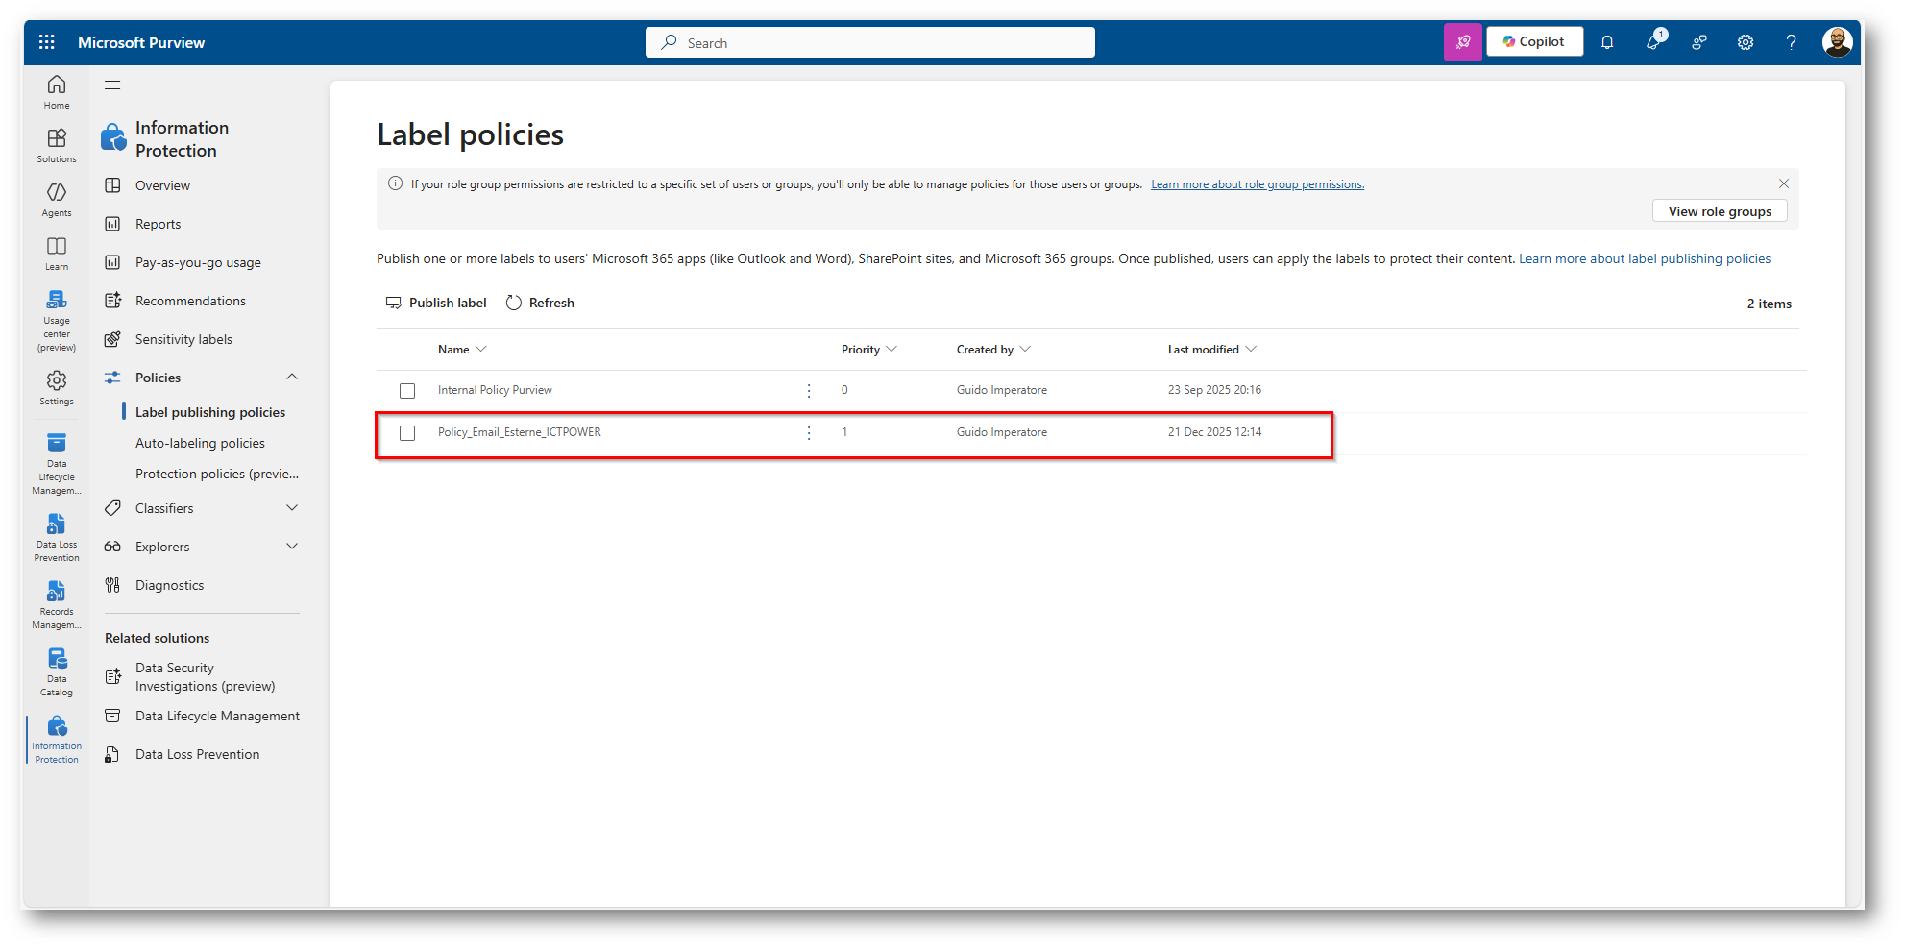Click View role groups button
The width and height of the screenshot is (1905, 950).
tap(1720, 211)
